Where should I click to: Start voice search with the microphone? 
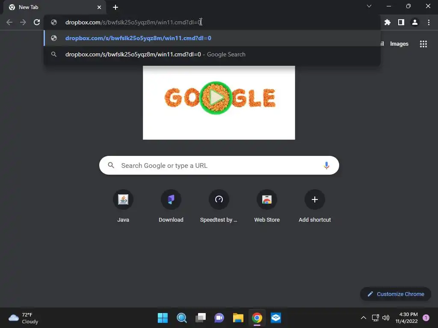tap(326, 165)
